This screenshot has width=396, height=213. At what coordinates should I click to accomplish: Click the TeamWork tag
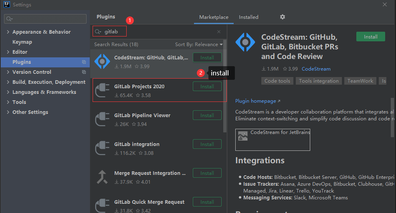(360, 81)
